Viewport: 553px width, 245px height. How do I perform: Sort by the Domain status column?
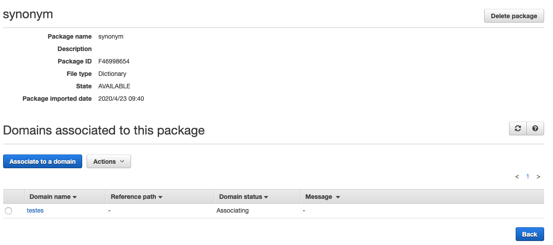click(244, 197)
